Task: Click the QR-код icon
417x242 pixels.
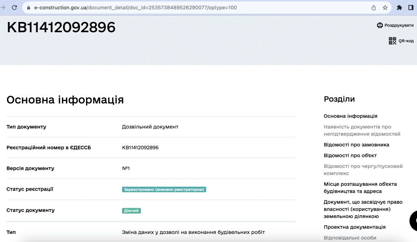Action: [392, 41]
